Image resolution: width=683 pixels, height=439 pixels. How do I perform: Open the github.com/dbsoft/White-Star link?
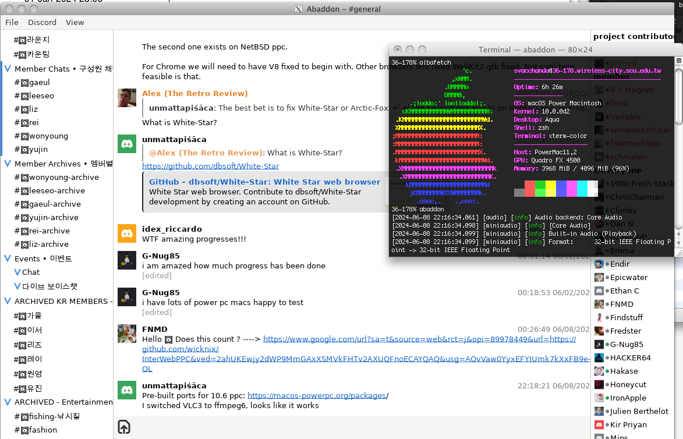[210, 166]
